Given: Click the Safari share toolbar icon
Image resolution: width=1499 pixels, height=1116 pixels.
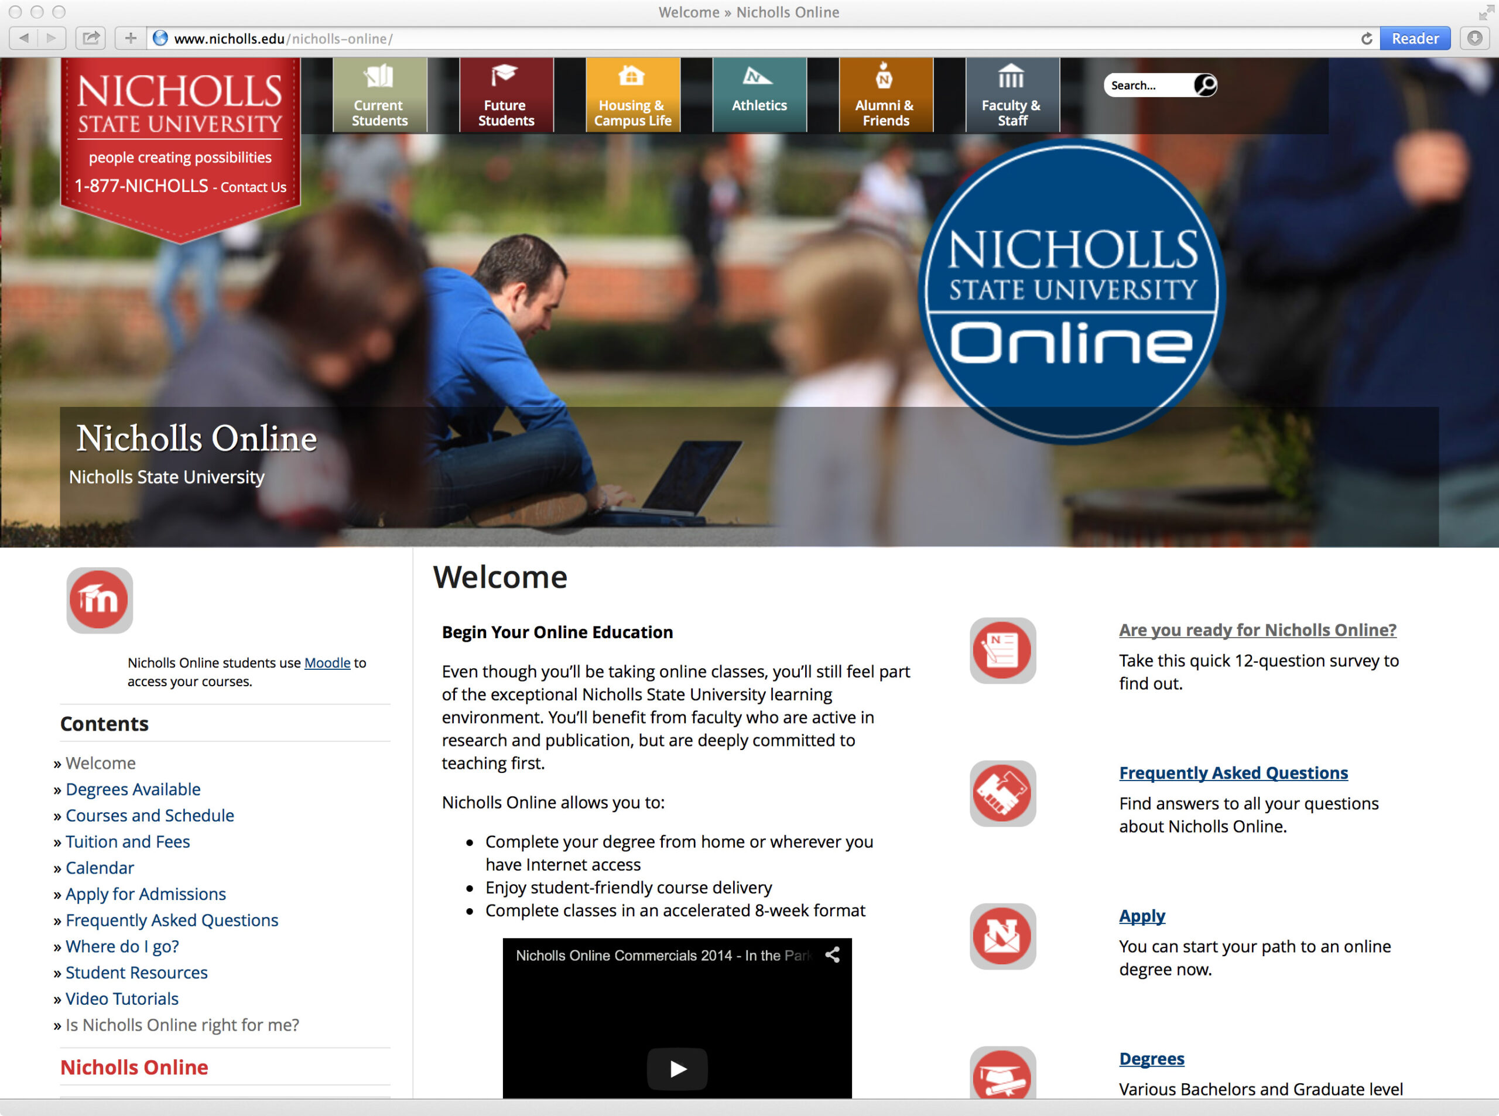Looking at the screenshot, I should (x=91, y=39).
